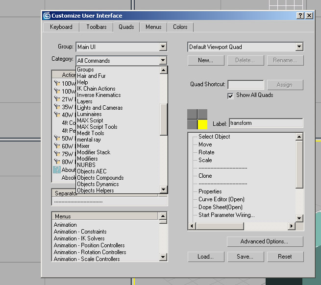
Task: Choose Lights and Cameras category
Action: [x=118, y=108]
